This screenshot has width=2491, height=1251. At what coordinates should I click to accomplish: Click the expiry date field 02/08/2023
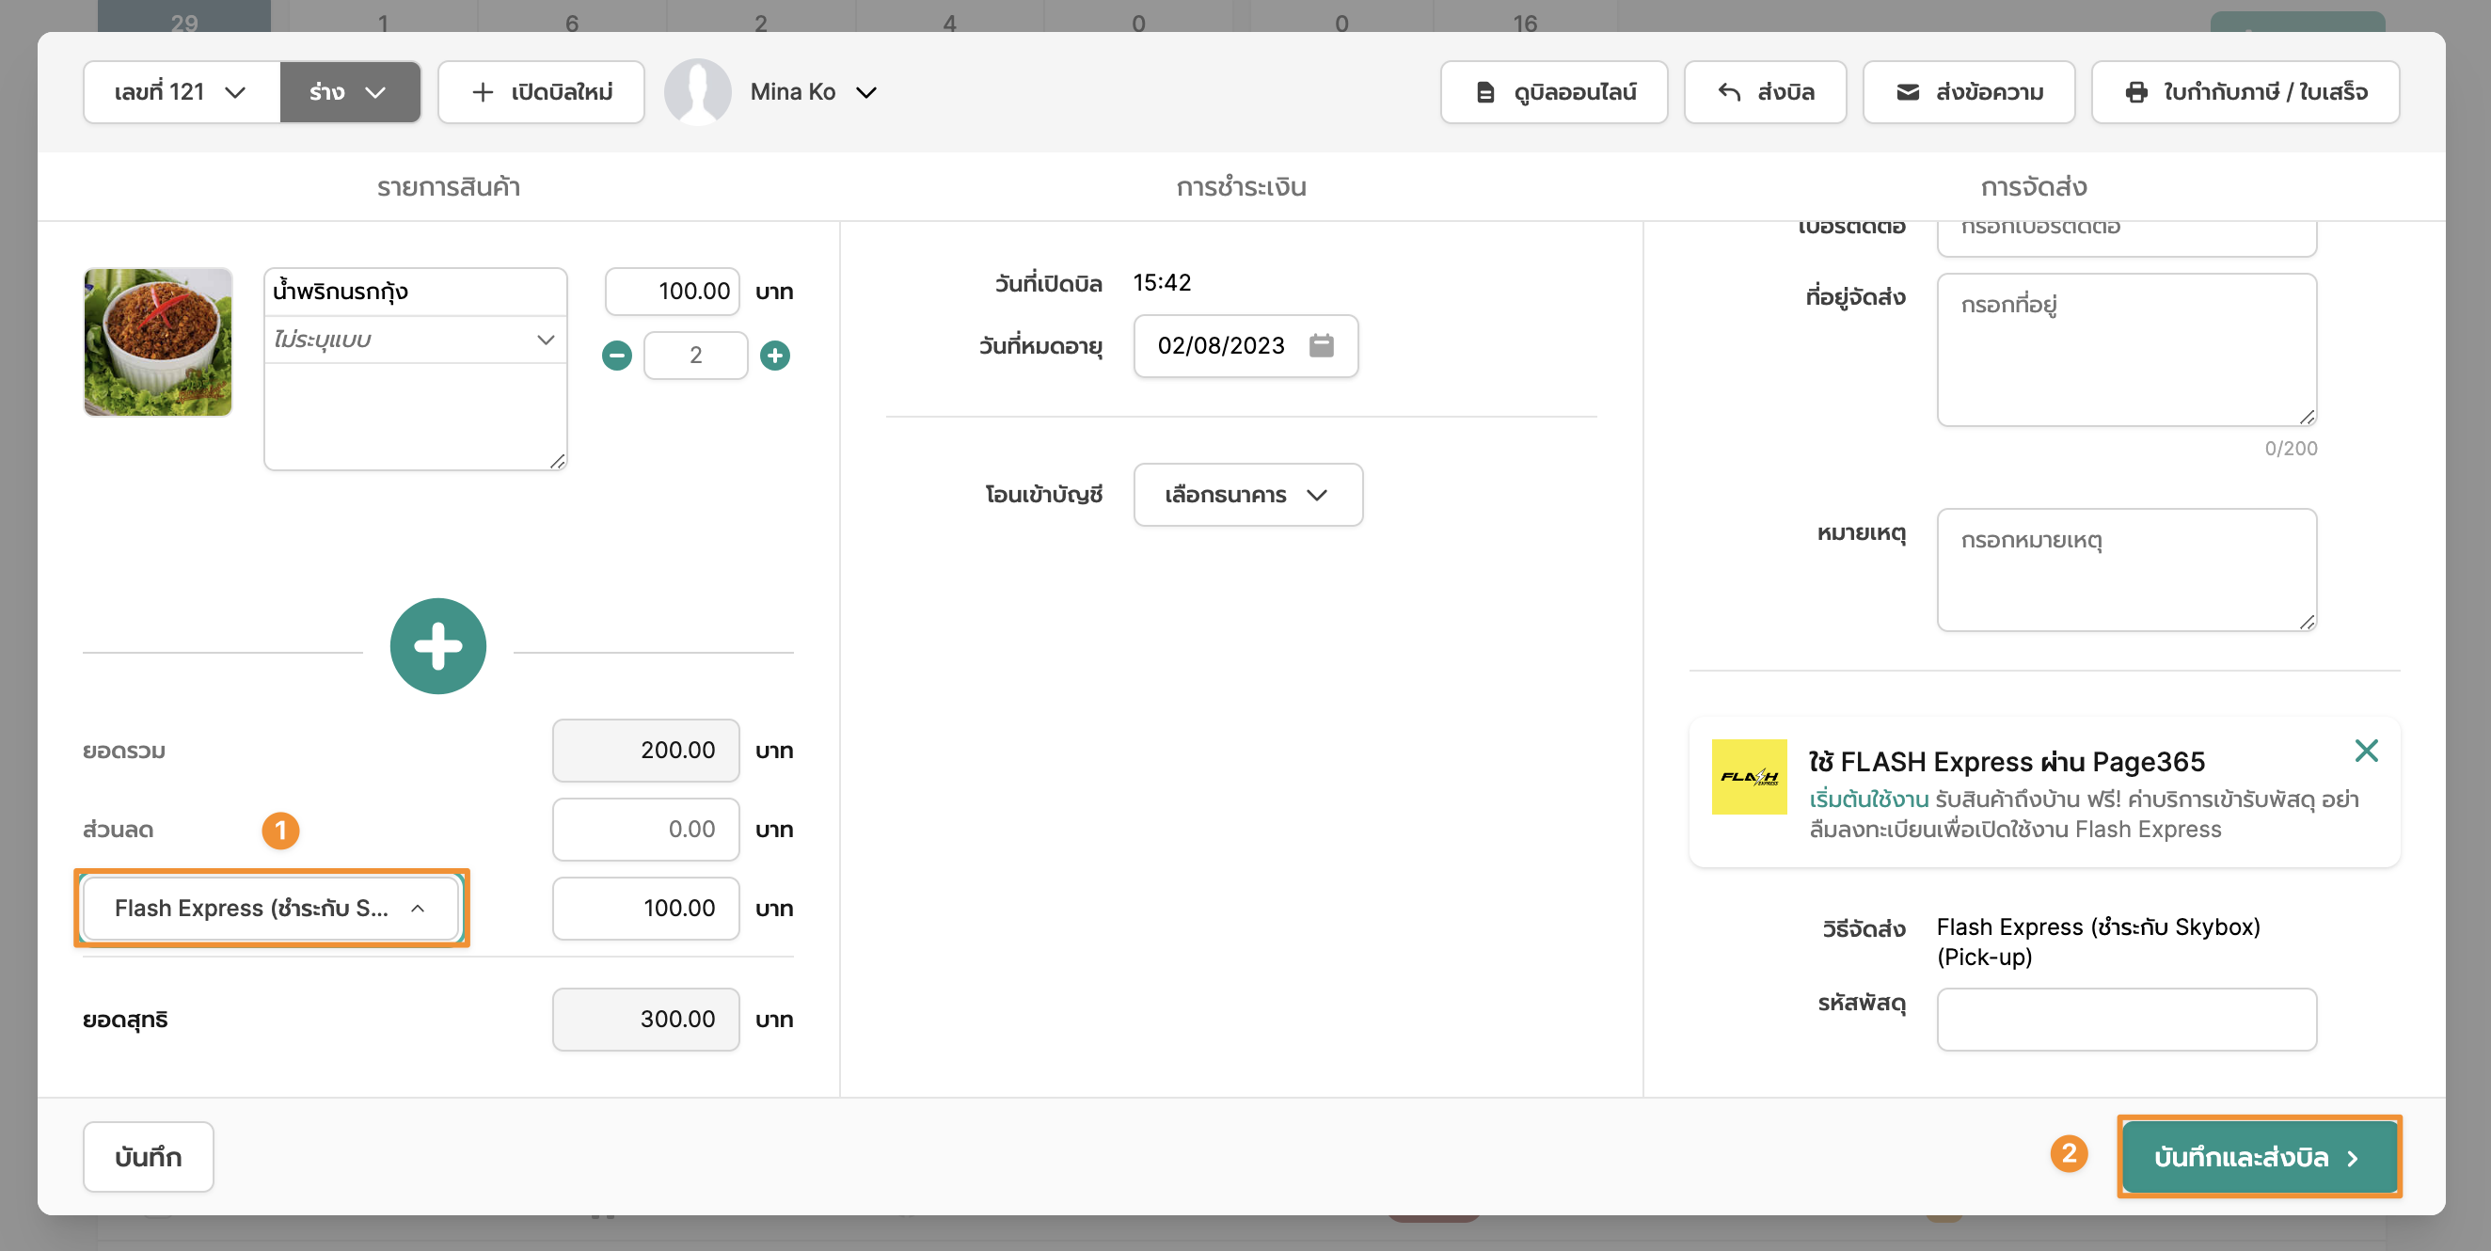1245,345
